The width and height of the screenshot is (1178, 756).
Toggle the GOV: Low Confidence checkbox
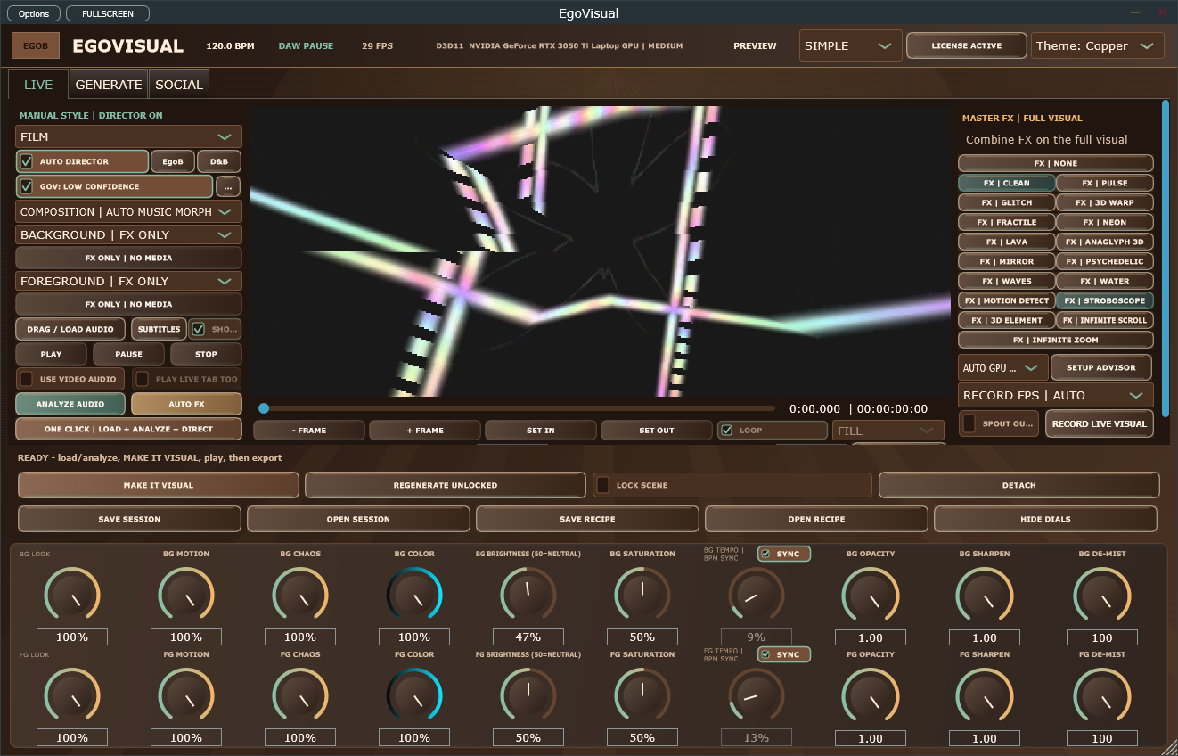point(27,186)
